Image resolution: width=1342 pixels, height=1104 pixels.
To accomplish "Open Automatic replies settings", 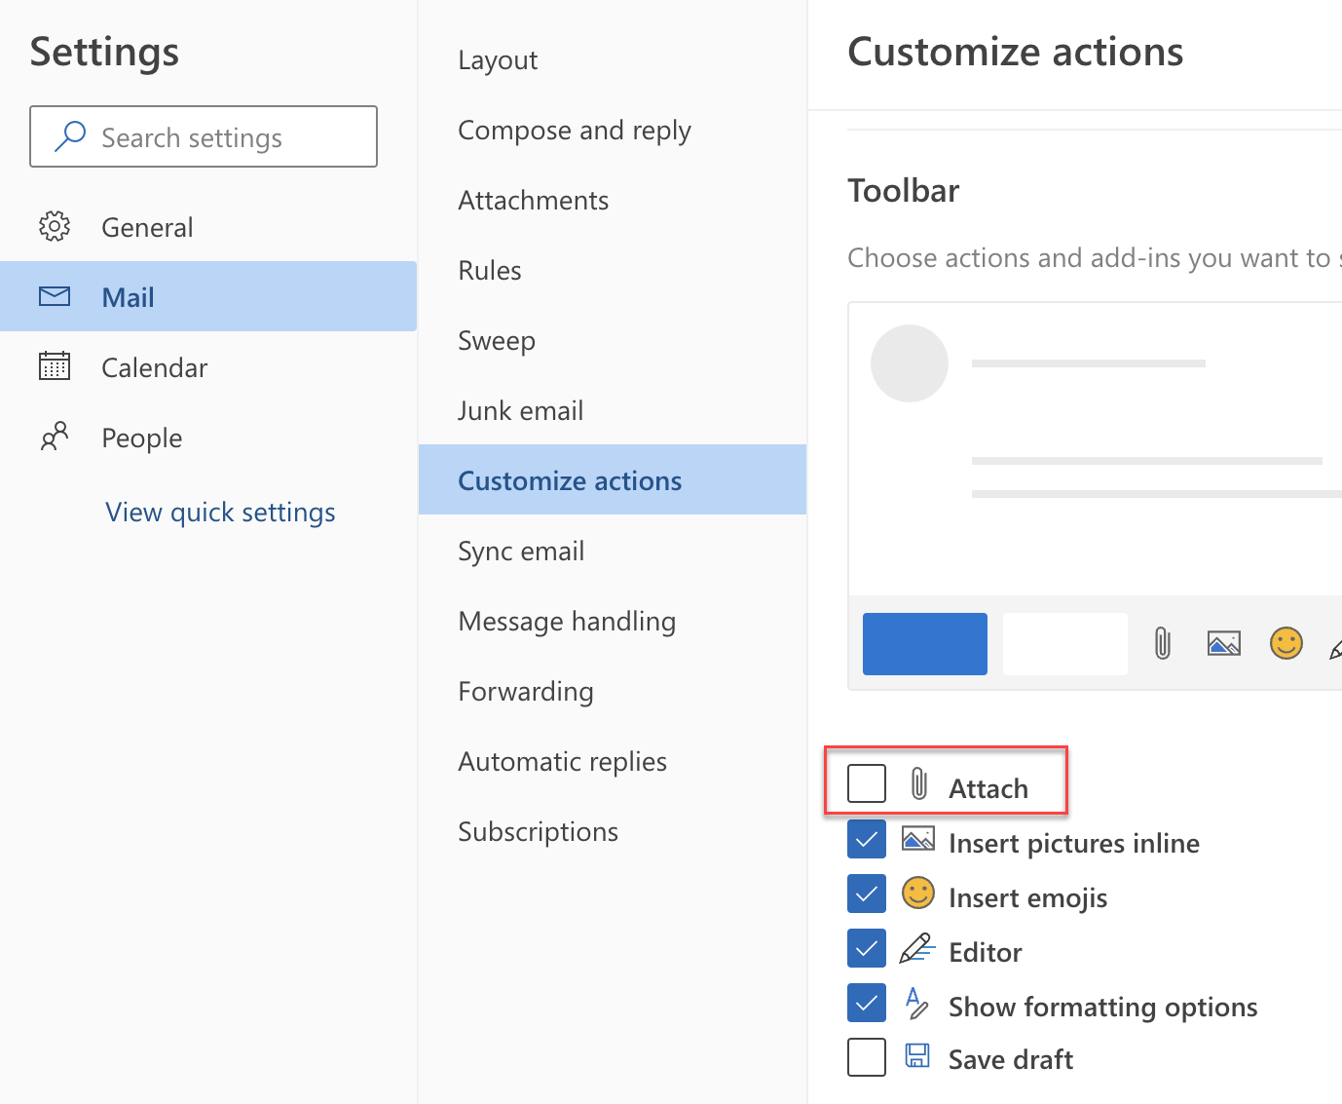I will point(563,761).
